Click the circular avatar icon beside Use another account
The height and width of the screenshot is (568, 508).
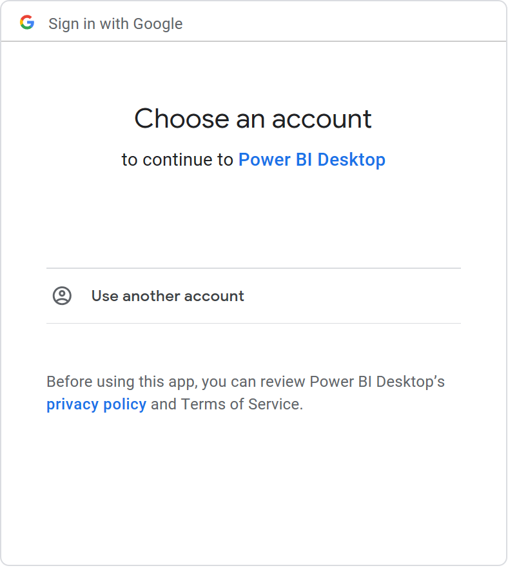[x=63, y=295]
